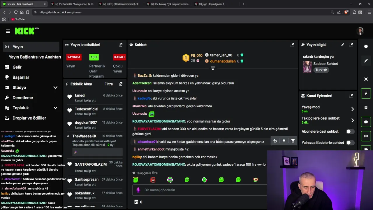Image resolution: width=373 pixels, height=210 pixels.
Task: Go to browser home with the house icon
Action: point(22,12)
